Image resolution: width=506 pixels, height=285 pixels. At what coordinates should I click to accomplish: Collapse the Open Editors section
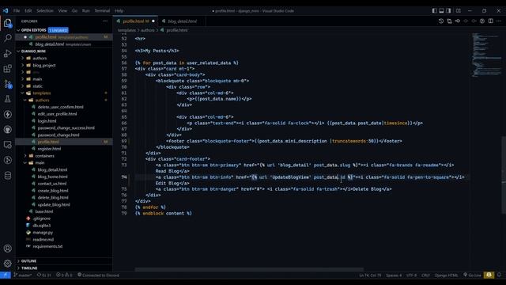(33, 30)
